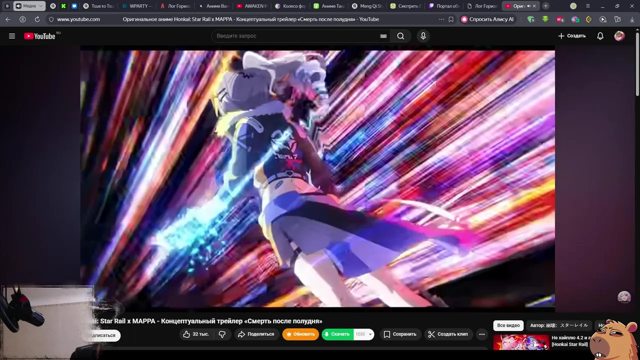Bookmark this page
This screenshot has height=360, width=640.
pos(451,19)
